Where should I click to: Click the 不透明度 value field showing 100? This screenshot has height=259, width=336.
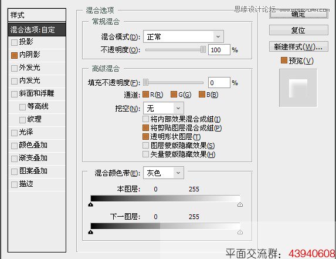[x=219, y=50]
